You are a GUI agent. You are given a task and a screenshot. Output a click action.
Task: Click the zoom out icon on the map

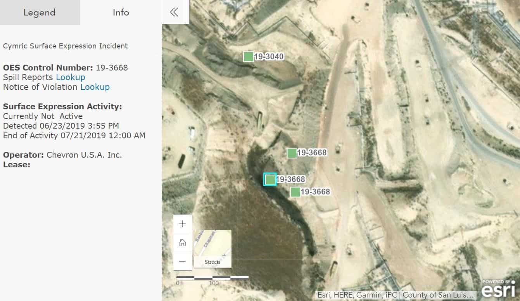click(x=182, y=262)
